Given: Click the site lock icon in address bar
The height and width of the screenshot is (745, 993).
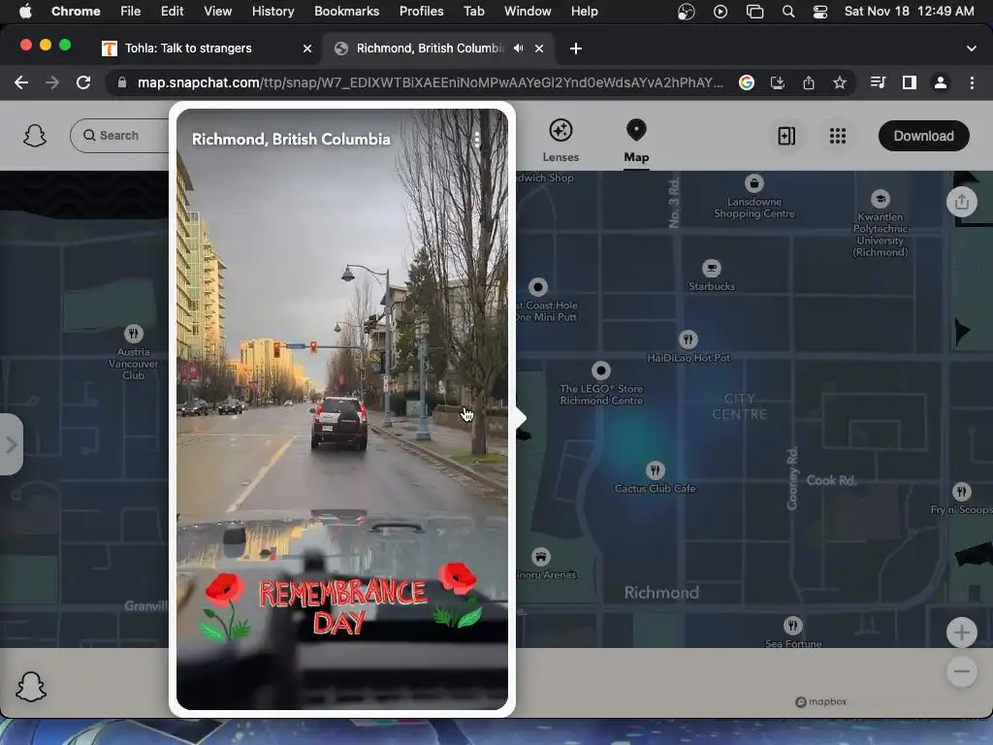Looking at the screenshot, I should coord(122,82).
